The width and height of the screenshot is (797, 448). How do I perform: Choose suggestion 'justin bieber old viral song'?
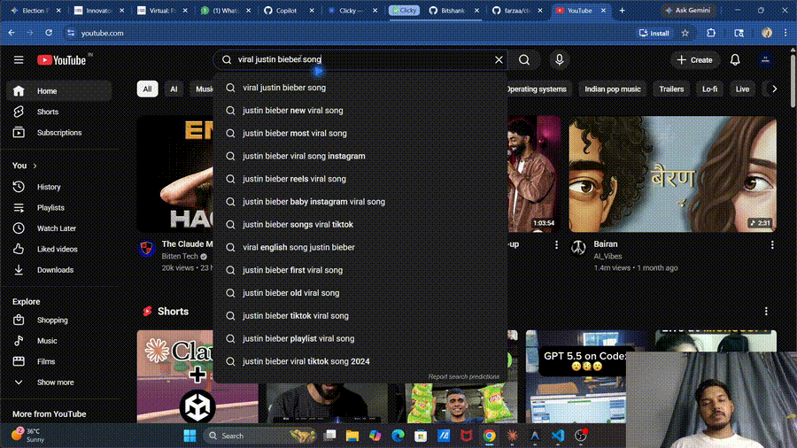click(x=360, y=293)
